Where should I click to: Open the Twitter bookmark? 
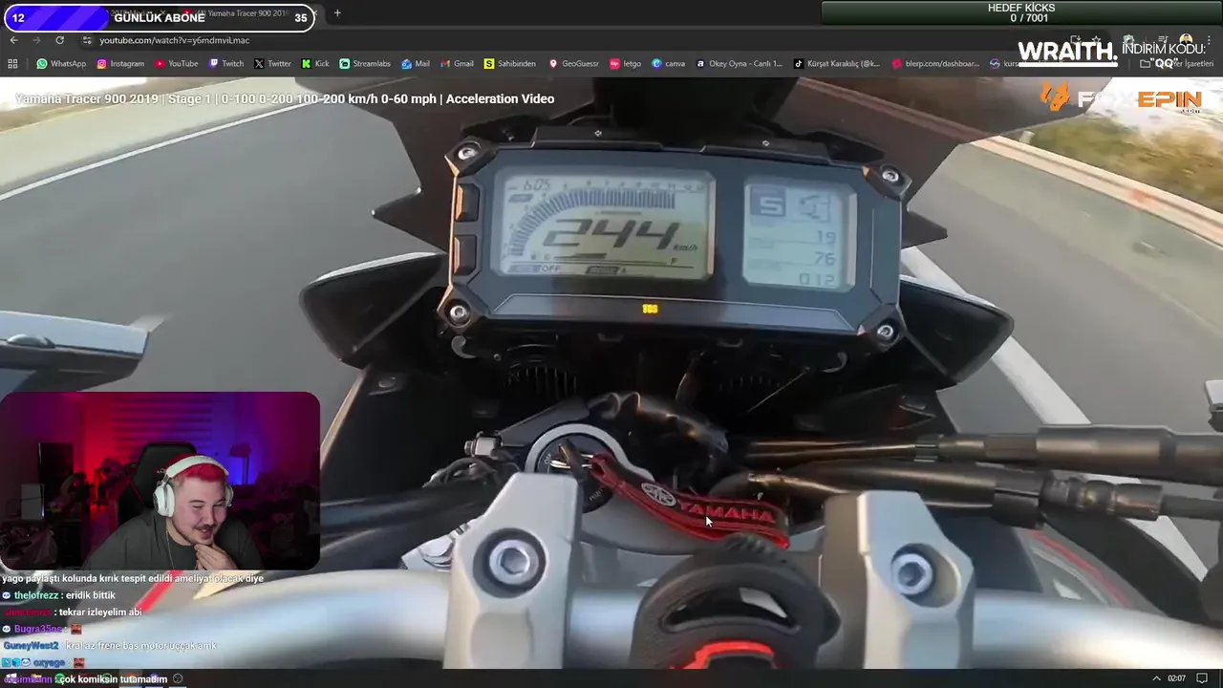pos(272,64)
